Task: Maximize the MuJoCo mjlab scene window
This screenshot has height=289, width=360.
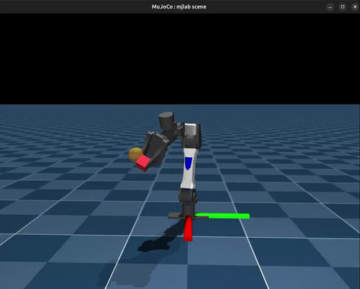Action: tap(343, 7)
